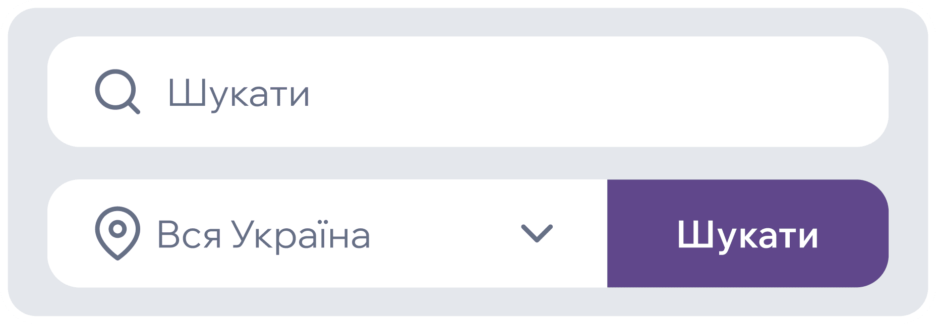Click the white text label on the purple button
936x324 pixels.
[x=747, y=235]
